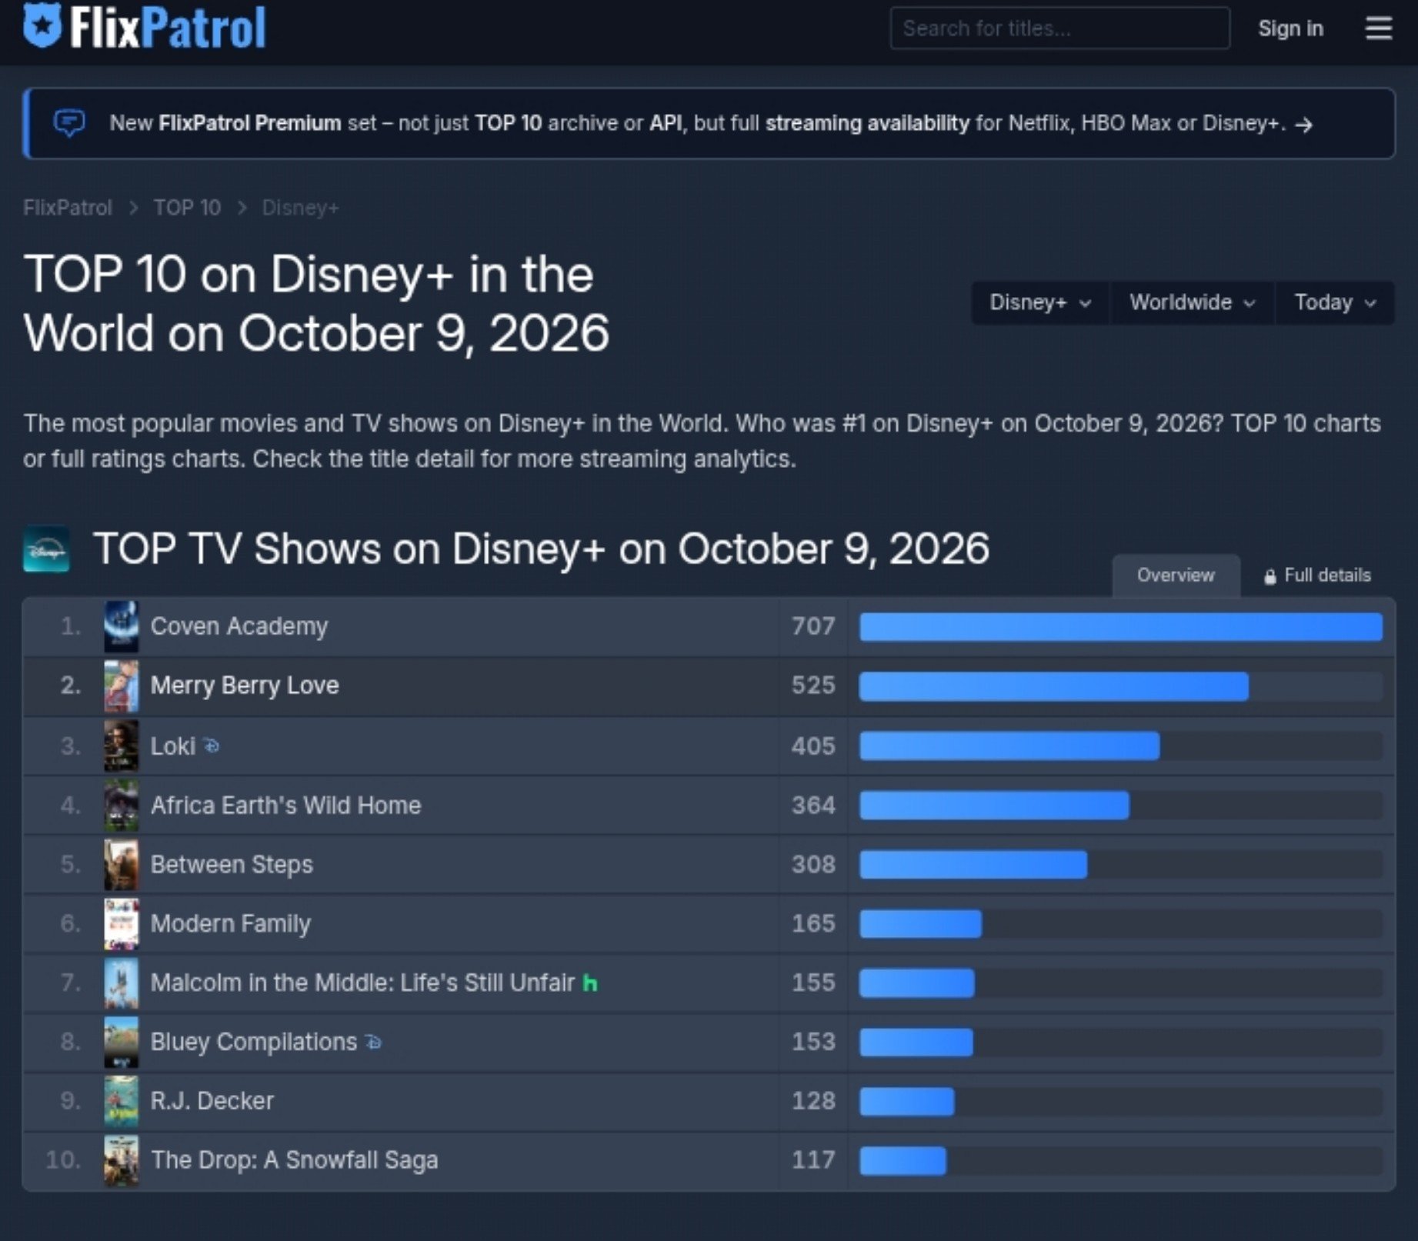
Task: Open the R.J. Decker poster thumbnail
Action: [x=122, y=1101]
